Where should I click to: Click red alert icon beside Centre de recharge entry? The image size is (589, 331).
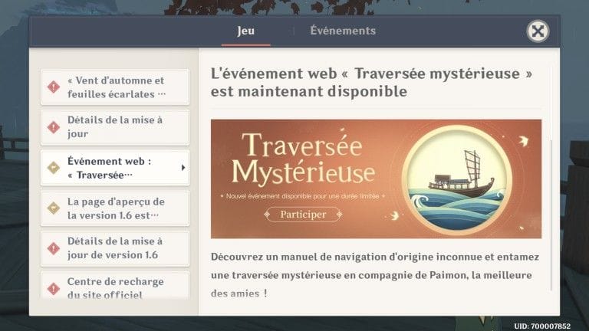point(54,289)
